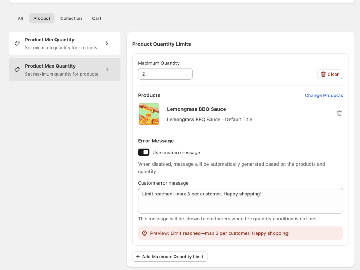The width and height of the screenshot is (360, 270).
Task: Click the Lemongrass BBQ Sauce product title
Action: (196, 109)
